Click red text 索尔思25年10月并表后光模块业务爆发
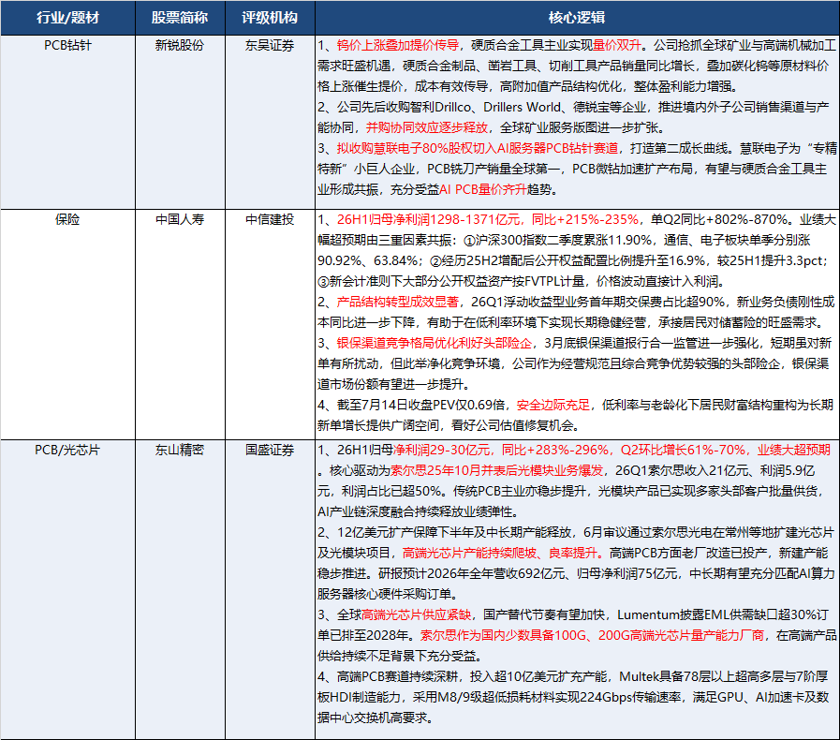Image resolution: width=840 pixels, height=740 pixels. [x=496, y=470]
